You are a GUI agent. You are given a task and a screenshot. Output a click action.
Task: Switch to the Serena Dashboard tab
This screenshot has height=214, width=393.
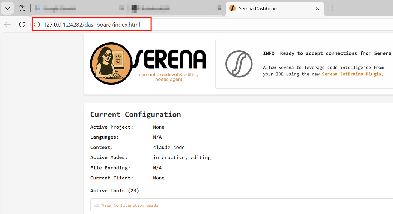tap(258, 8)
